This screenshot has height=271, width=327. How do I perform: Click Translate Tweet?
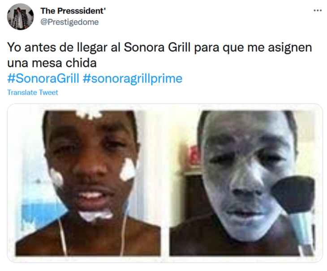pyautogui.click(x=33, y=93)
